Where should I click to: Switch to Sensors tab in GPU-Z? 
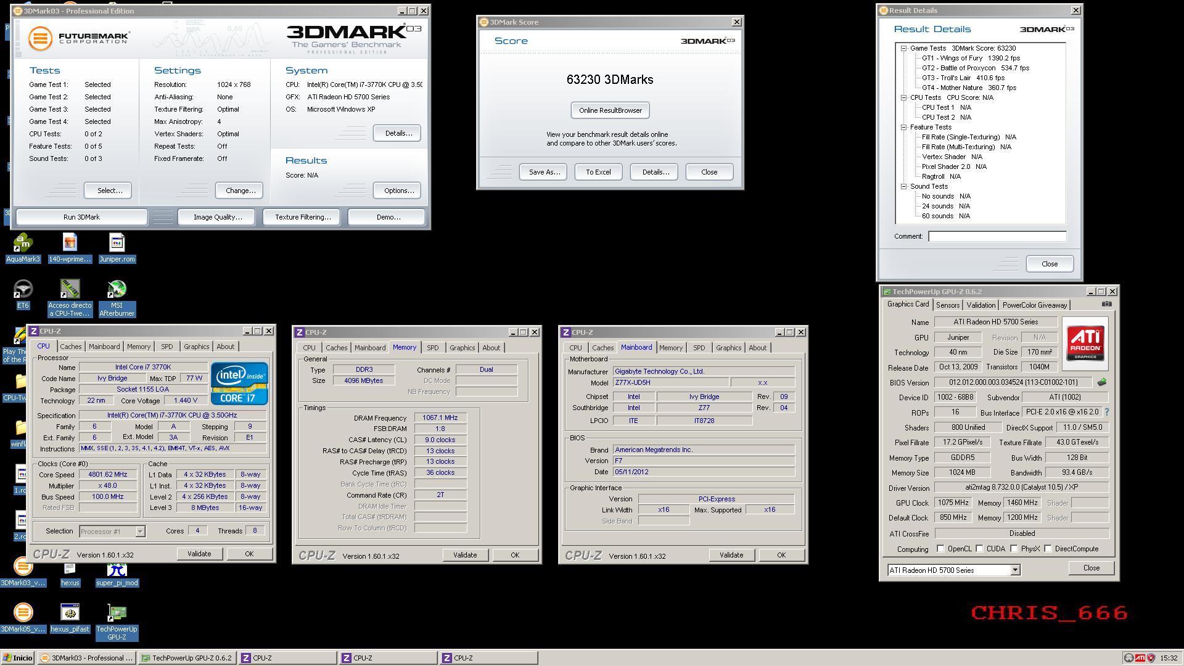point(947,305)
